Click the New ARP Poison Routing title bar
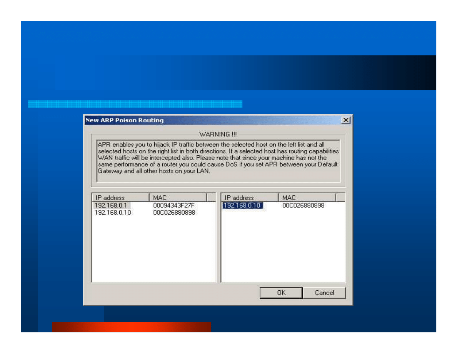 coord(212,120)
